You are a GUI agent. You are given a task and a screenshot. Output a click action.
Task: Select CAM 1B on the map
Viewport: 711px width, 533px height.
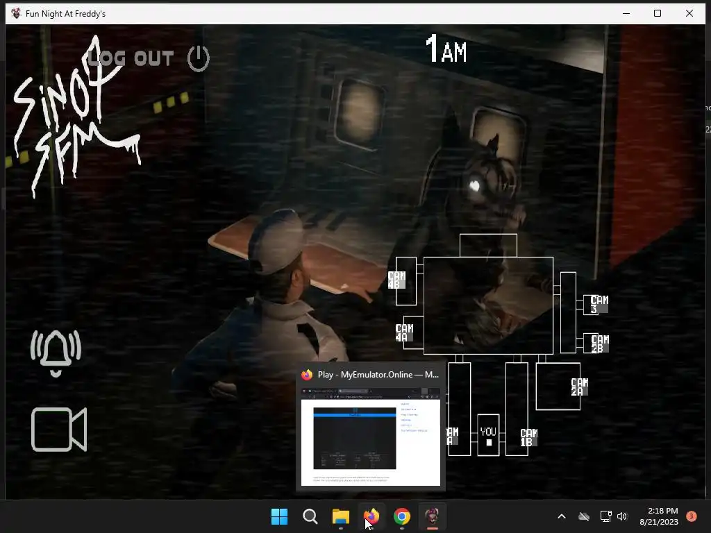[x=528, y=437]
